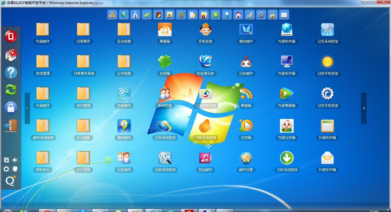The image size is (391, 212).
Task: Open 内部草稿箱 shortcut
Action: point(287,93)
